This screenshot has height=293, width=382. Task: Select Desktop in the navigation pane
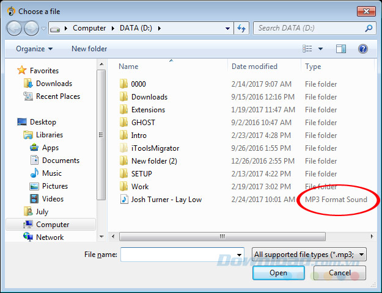point(43,122)
